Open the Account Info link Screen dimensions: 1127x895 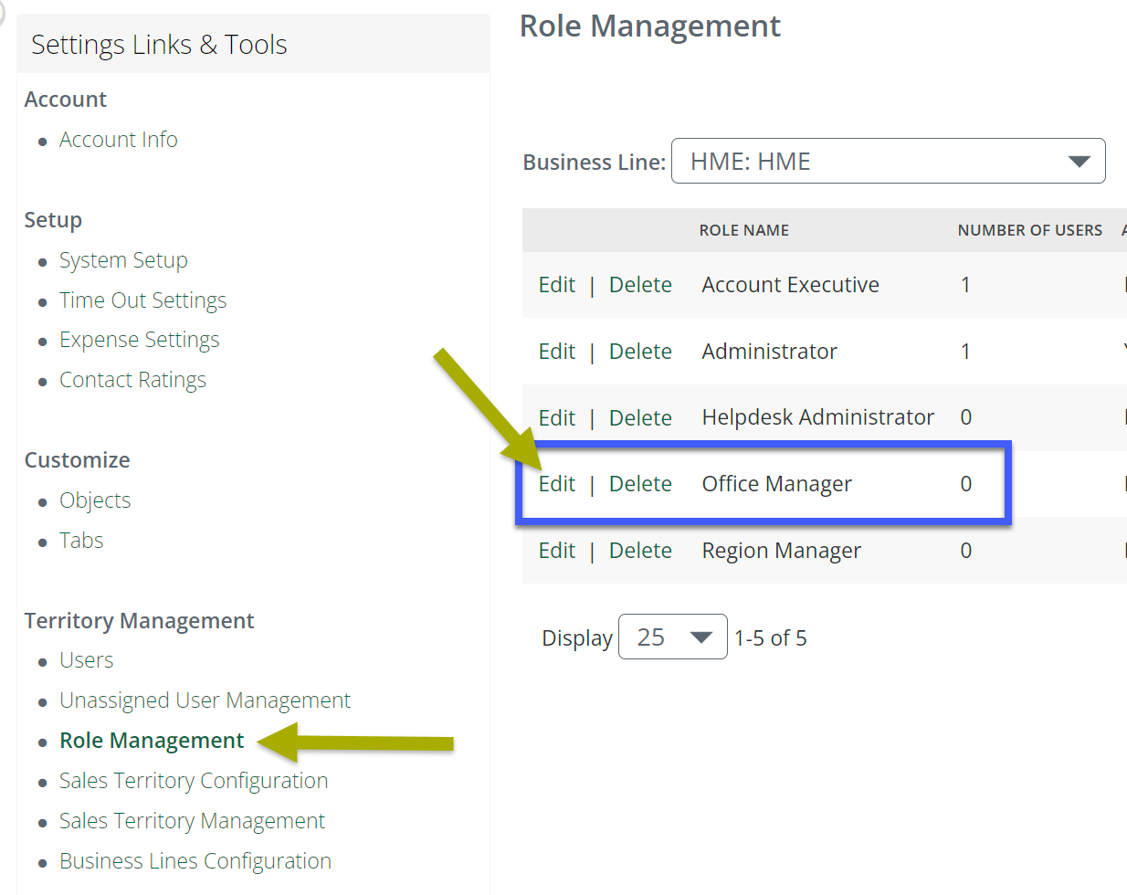coord(119,140)
